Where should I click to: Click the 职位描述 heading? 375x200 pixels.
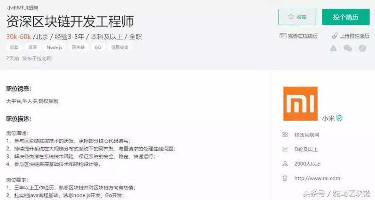click(19, 119)
